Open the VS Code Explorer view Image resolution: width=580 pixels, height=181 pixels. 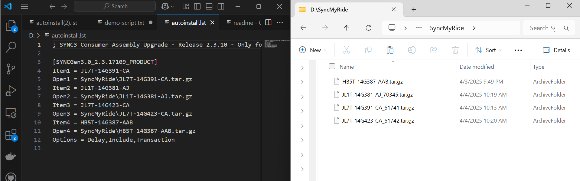pos(11,26)
